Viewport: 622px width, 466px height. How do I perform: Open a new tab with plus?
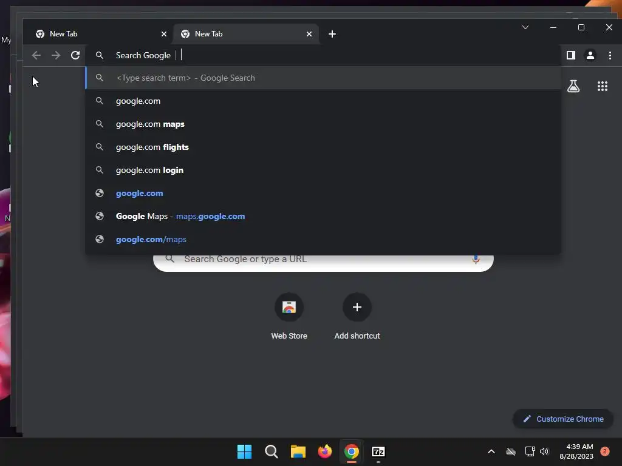(x=332, y=34)
